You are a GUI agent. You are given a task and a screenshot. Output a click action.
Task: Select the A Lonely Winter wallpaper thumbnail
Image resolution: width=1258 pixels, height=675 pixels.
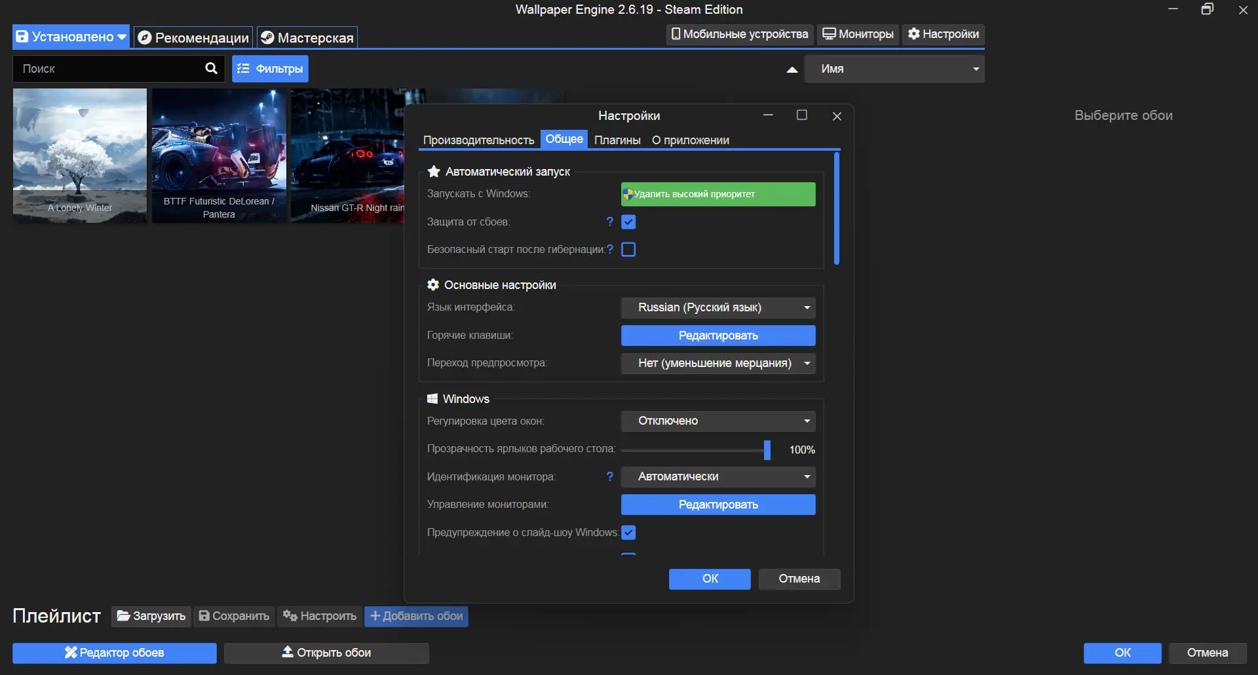pos(80,156)
